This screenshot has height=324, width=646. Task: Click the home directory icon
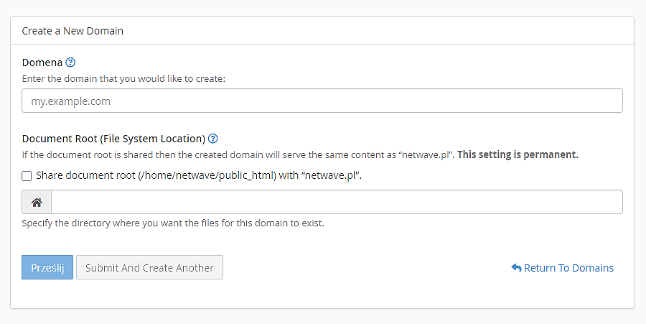pyautogui.click(x=37, y=203)
